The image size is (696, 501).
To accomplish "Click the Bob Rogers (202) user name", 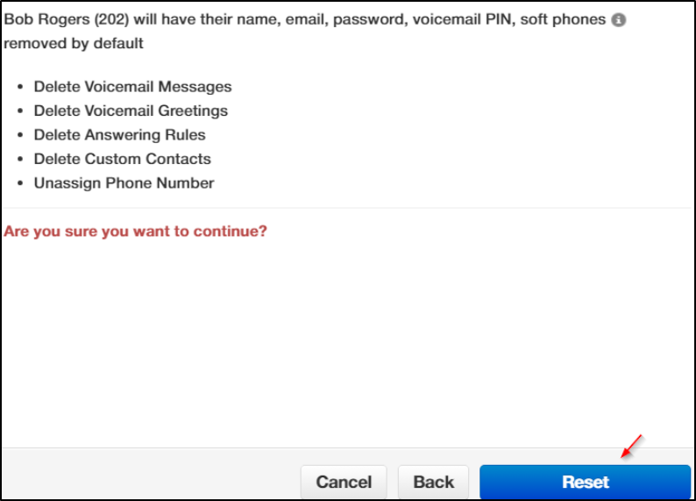I will click(67, 19).
